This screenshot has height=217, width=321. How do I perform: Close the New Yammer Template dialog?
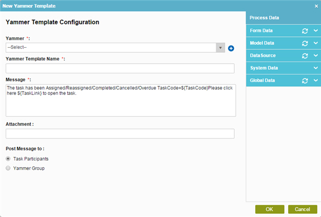point(316,6)
